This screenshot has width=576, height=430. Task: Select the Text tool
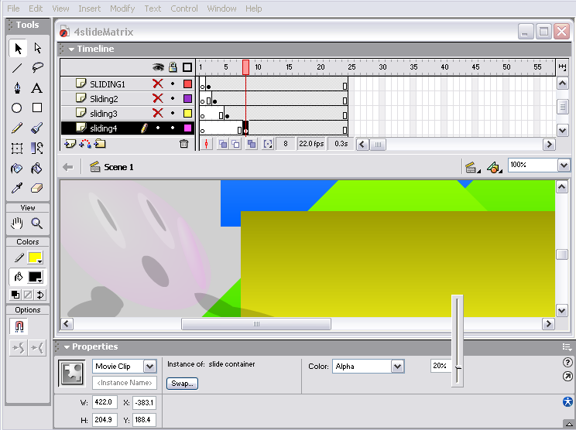pyautogui.click(x=37, y=88)
